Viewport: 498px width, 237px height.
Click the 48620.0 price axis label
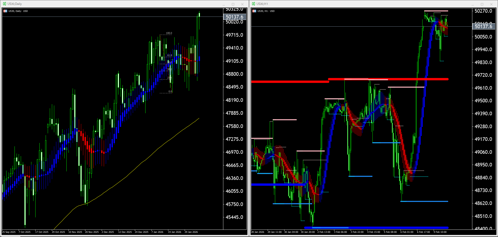[483, 203]
